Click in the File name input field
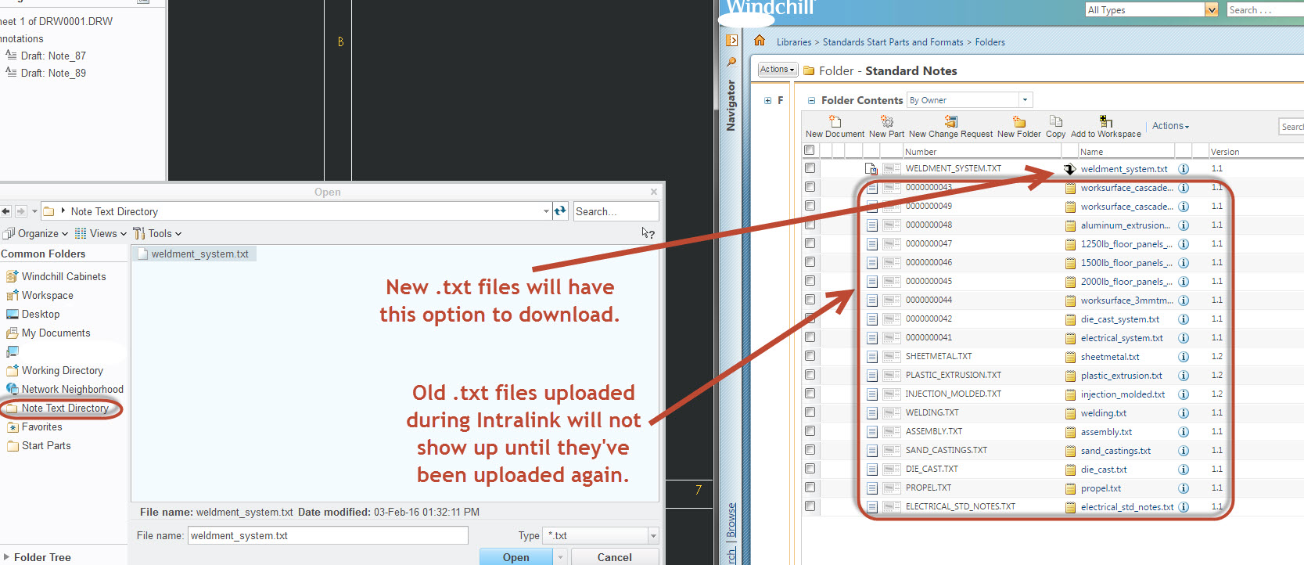 coord(328,535)
